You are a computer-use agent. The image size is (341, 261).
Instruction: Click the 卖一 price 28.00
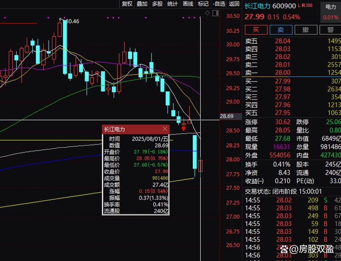tap(283, 72)
